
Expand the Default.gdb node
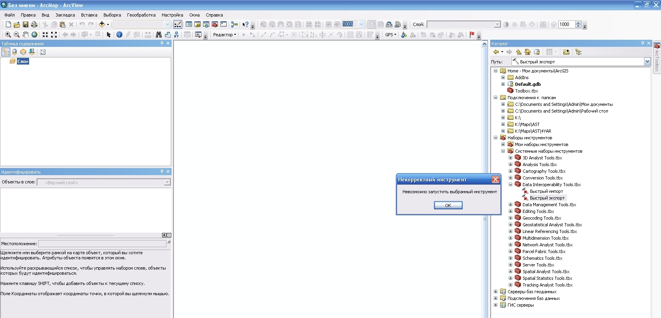click(503, 84)
